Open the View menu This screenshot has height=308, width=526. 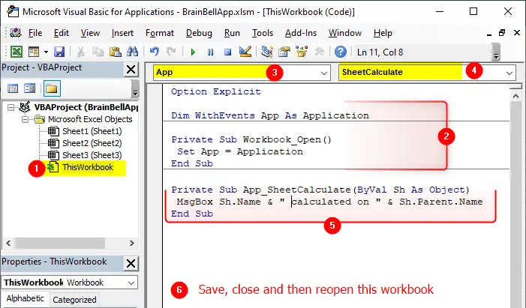click(90, 33)
